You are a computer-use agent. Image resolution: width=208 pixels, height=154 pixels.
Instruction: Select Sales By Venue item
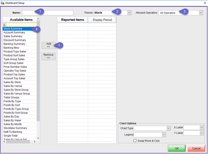(x=20, y=86)
